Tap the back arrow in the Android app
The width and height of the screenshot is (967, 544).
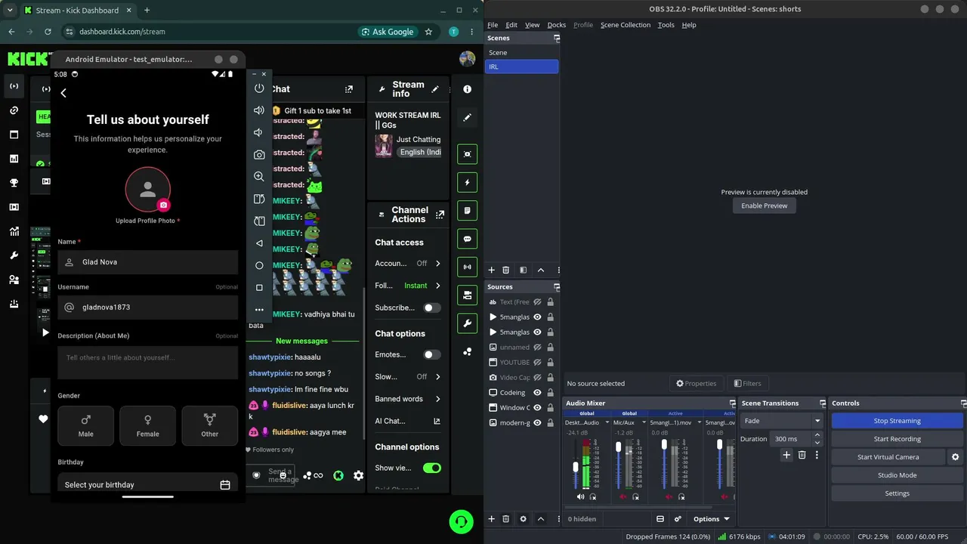coord(63,93)
